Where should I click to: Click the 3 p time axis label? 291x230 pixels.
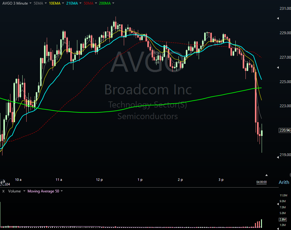(x=221, y=180)
